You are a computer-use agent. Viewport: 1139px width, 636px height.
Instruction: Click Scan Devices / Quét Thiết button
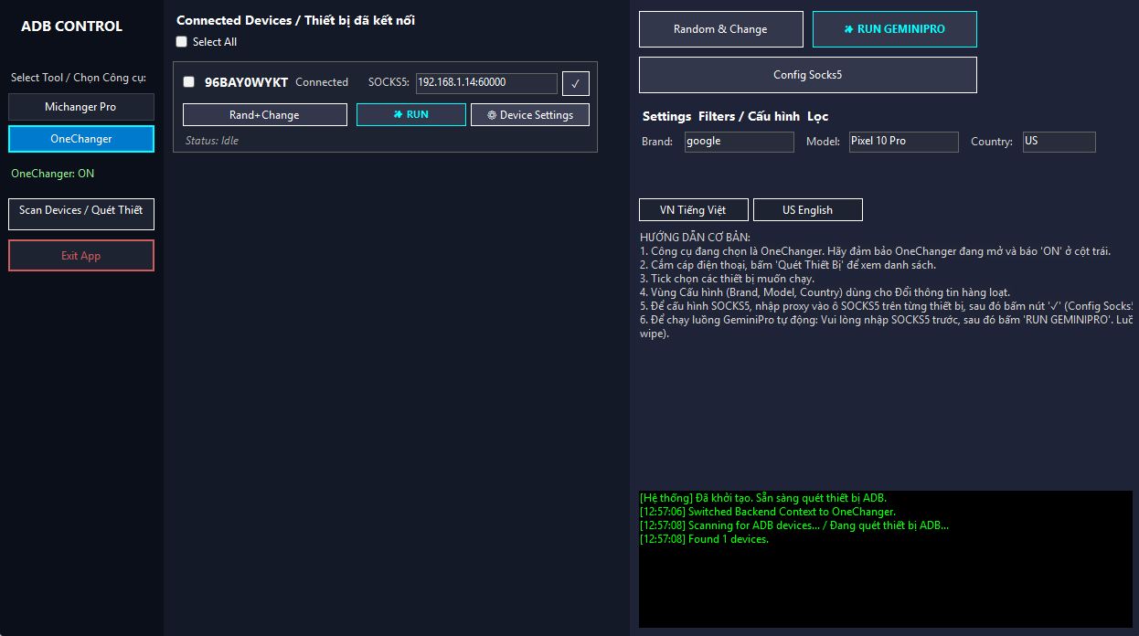click(x=81, y=214)
